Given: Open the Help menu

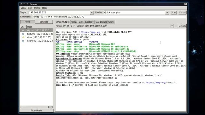Looking at the screenshot, I should [44, 8].
